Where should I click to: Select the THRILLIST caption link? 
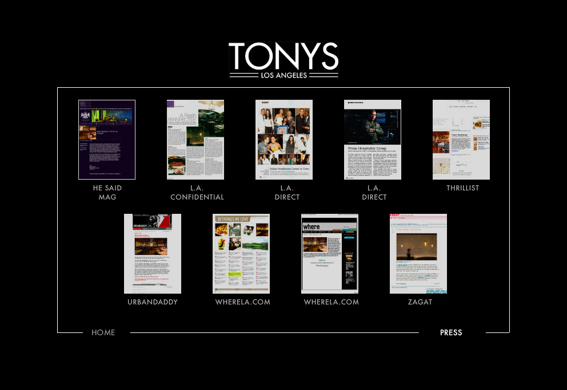(463, 188)
